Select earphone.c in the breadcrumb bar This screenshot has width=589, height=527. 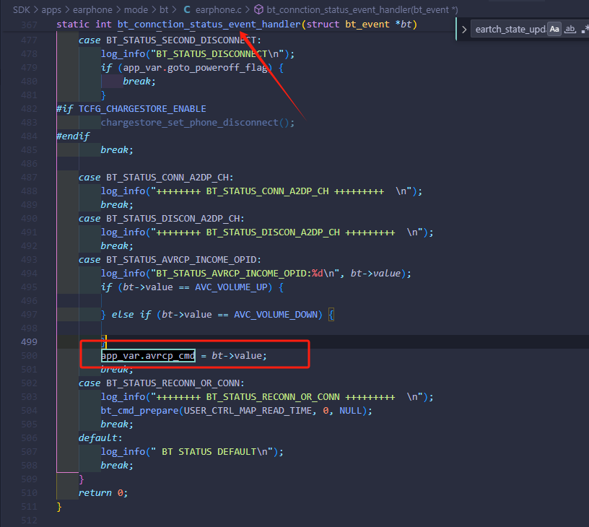(218, 10)
